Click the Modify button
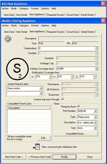 coord(64,157)
